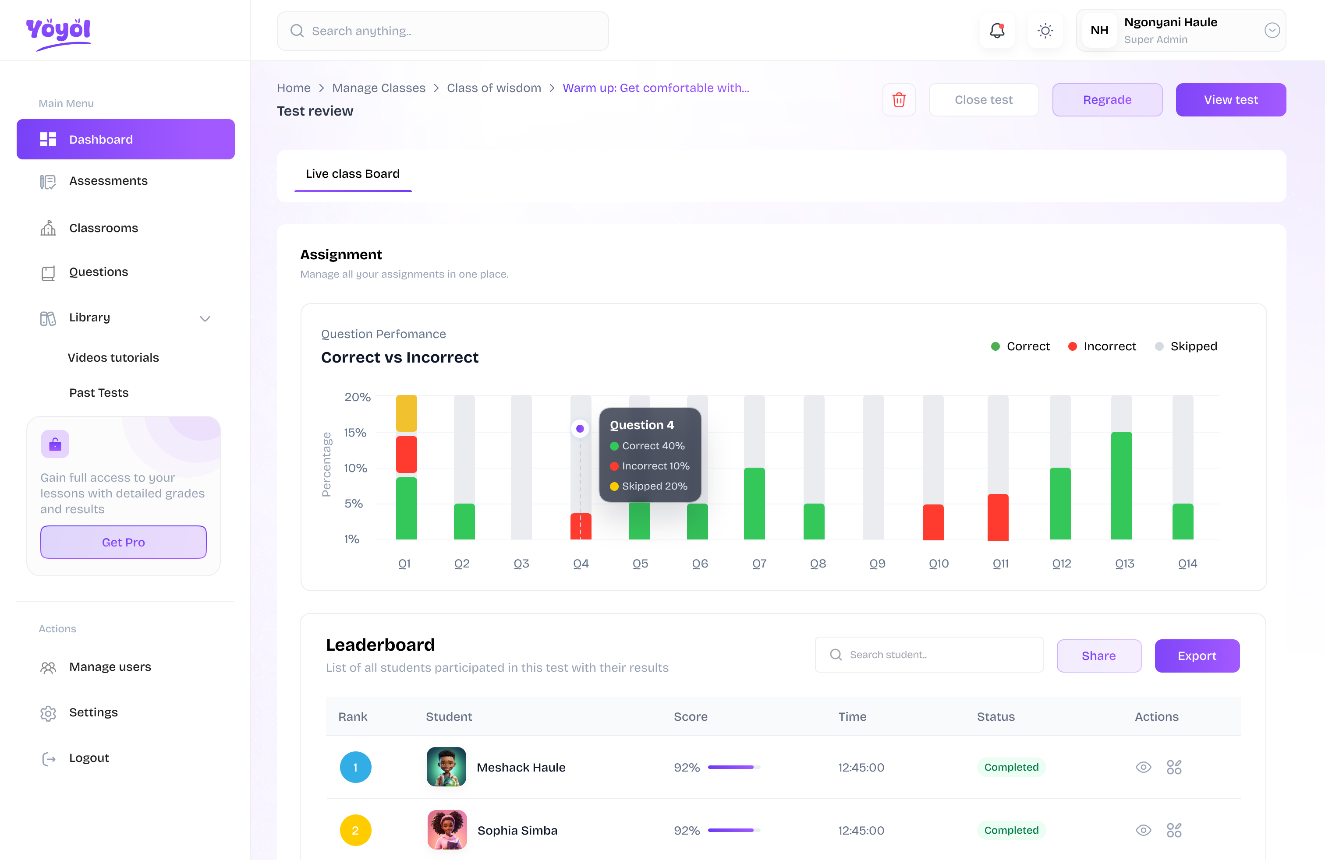Click the Regrade button
This screenshot has height=860, width=1325.
tap(1107, 99)
